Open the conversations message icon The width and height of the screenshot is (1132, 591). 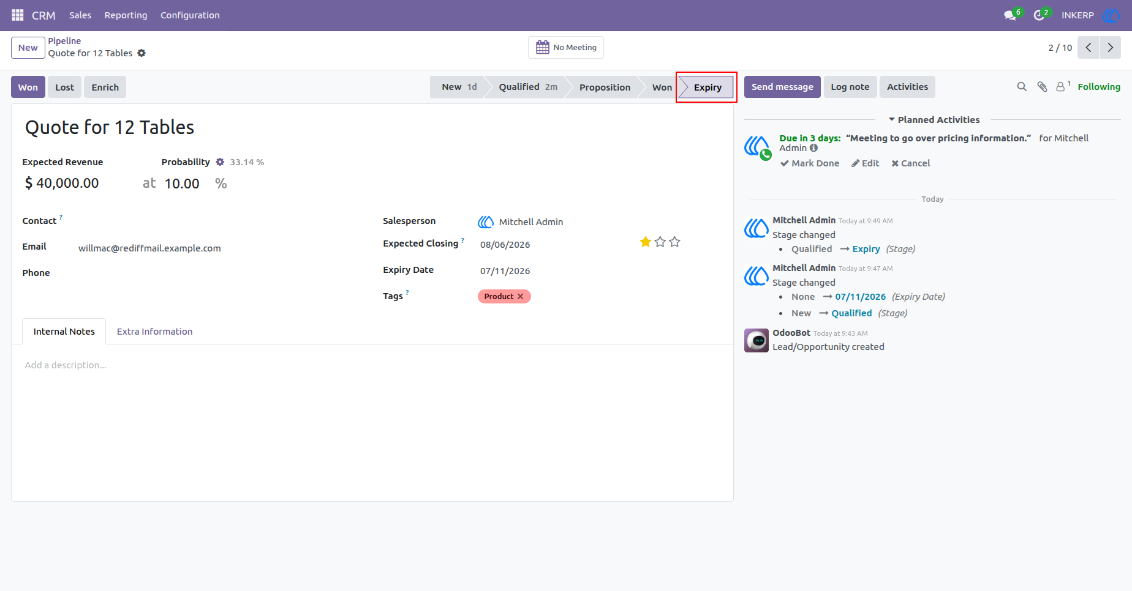pyautogui.click(x=1010, y=15)
